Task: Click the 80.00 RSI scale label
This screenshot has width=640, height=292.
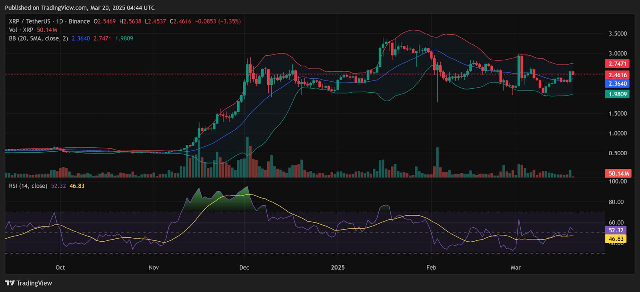Action: coord(616,202)
